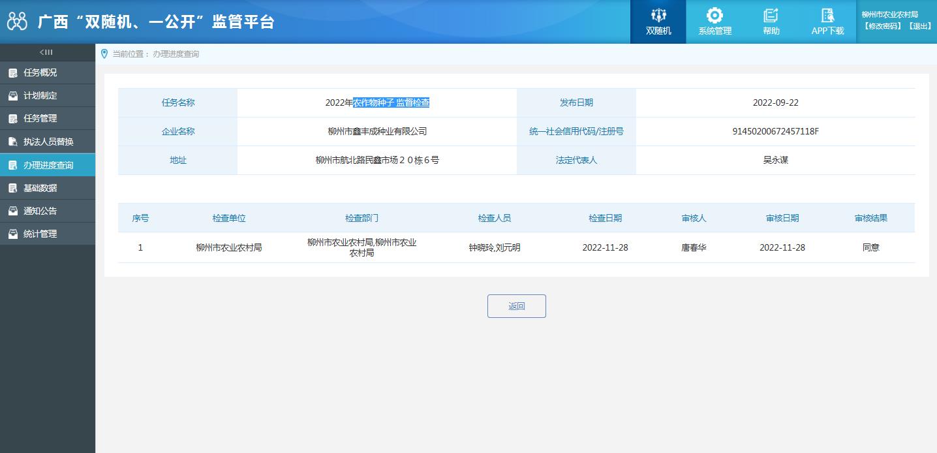Image resolution: width=937 pixels, height=453 pixels.
Task: Click the 统计管理 sidebar icon
Action: point(13,234)
